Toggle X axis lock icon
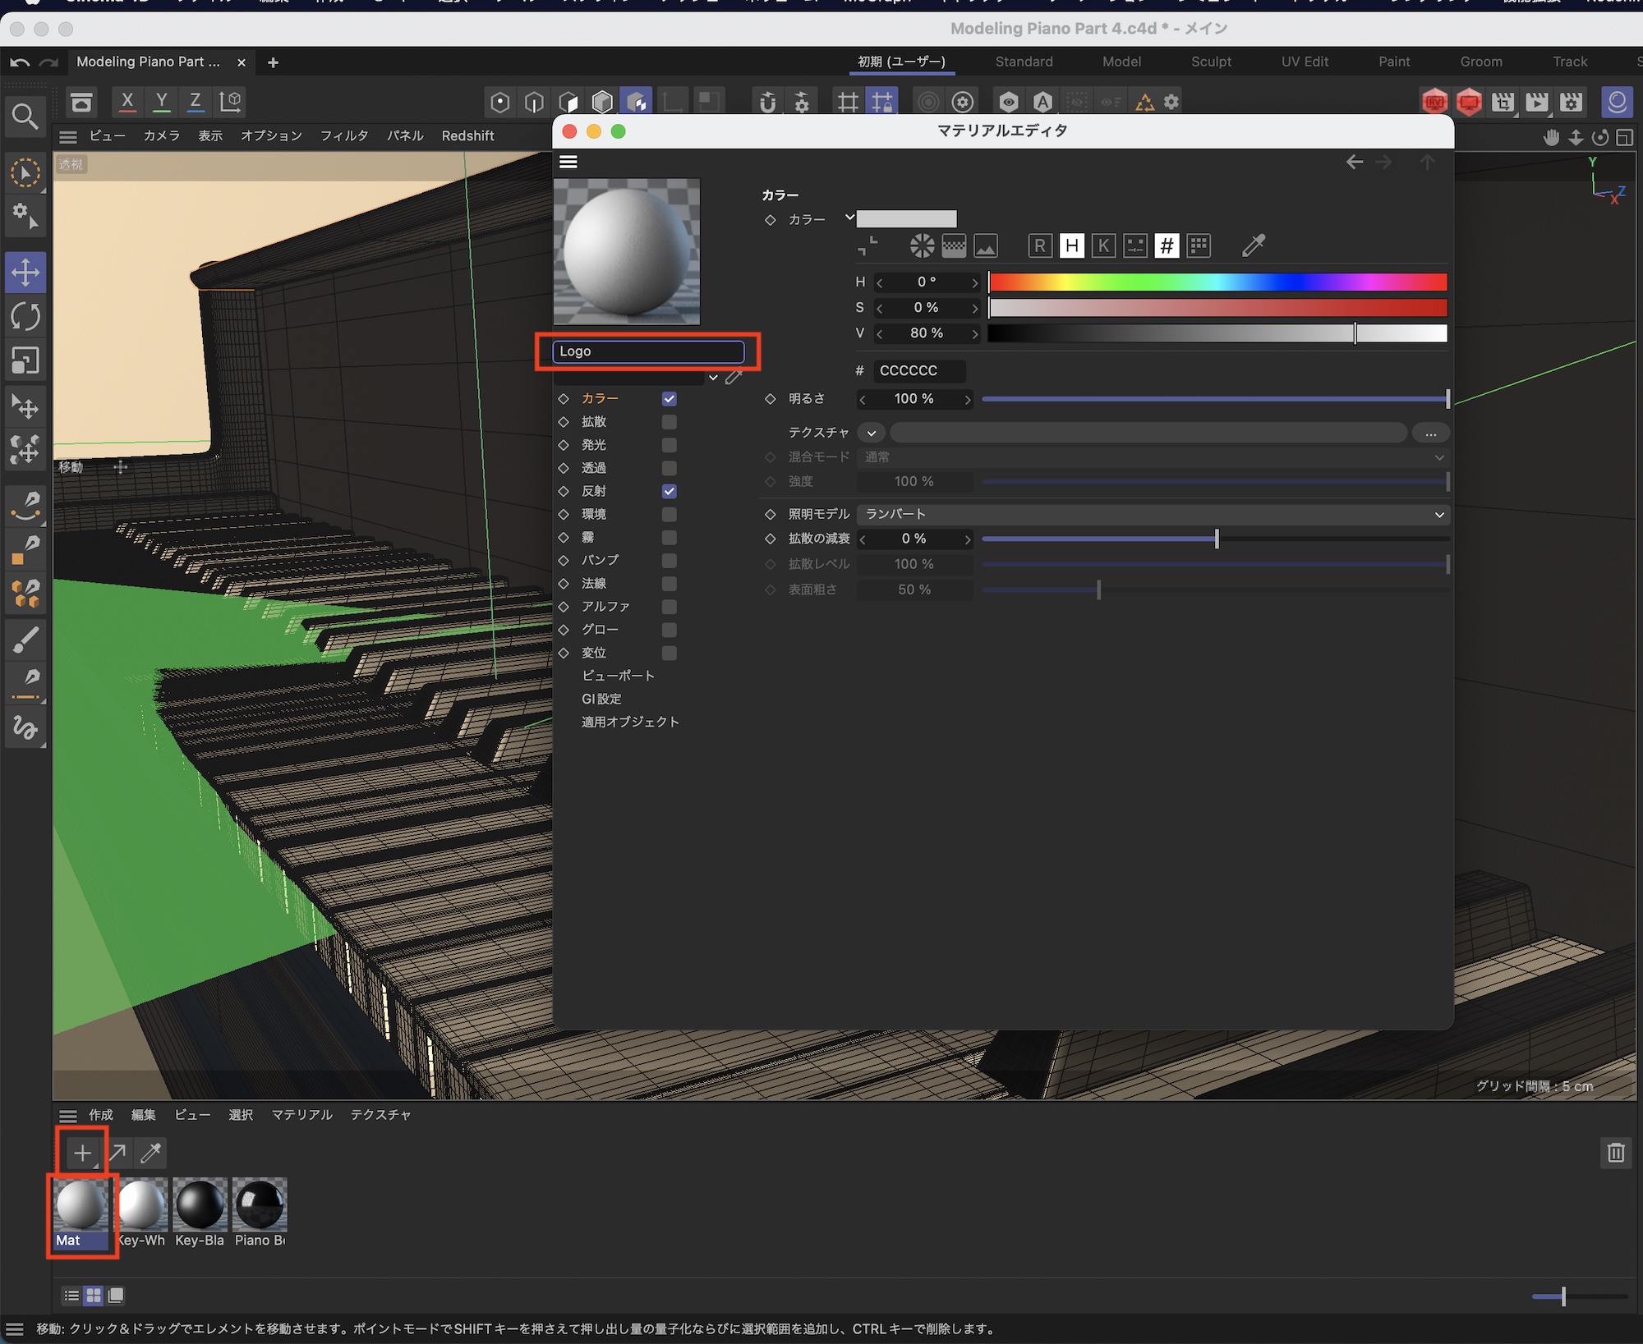The height and width of the screenshot is (1344, 1643). (127, 102)
